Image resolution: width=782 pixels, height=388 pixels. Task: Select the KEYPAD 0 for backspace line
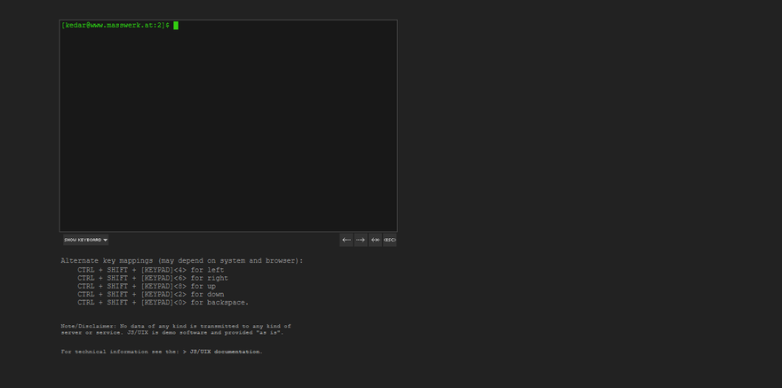click(x=163, y=302)
